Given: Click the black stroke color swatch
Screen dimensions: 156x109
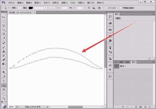Looking at the screenshot, I should [x=31, y=8].
